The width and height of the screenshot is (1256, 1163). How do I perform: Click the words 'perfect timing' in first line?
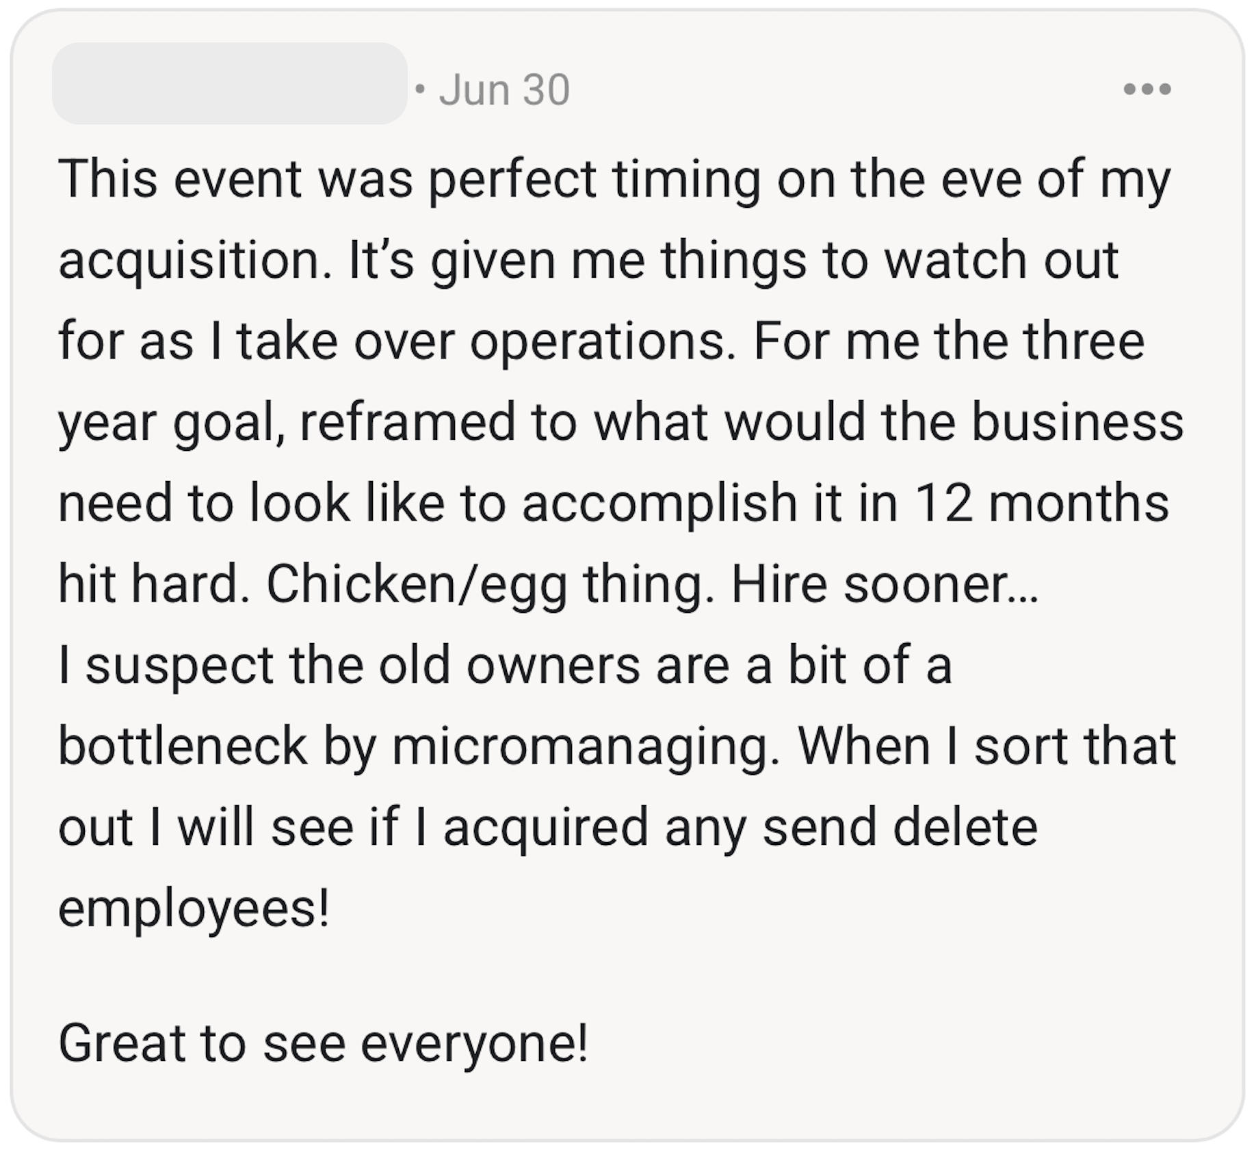(594, 181)
